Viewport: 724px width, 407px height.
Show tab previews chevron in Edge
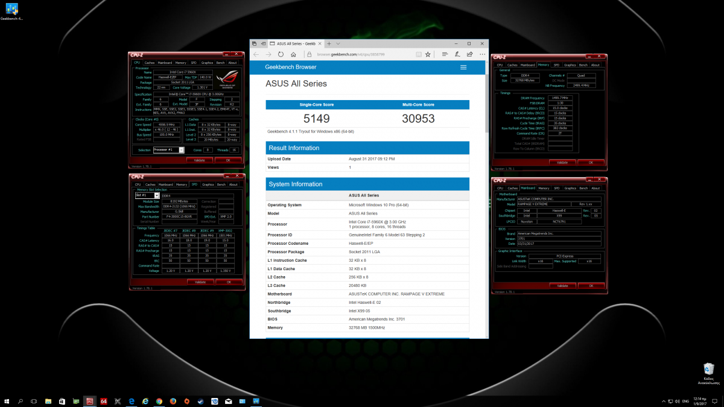point(338,44)
